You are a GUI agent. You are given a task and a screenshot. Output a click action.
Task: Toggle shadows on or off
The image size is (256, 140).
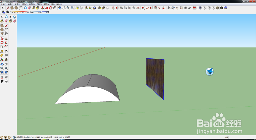click(7, 12)
